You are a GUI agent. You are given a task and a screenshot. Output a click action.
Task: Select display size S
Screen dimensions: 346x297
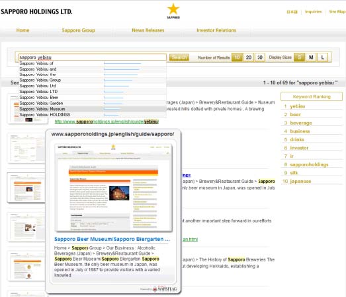coord(300,57)
